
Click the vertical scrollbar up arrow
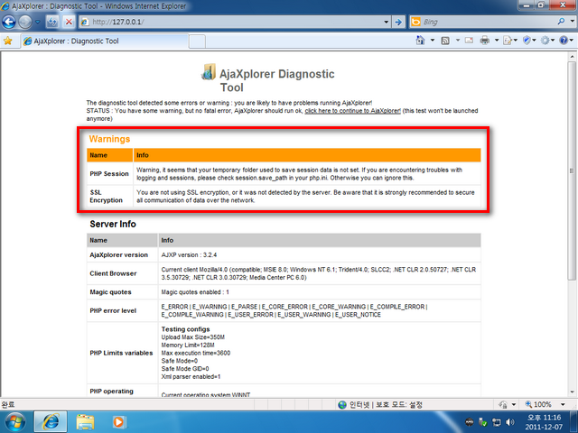(572, 57)
